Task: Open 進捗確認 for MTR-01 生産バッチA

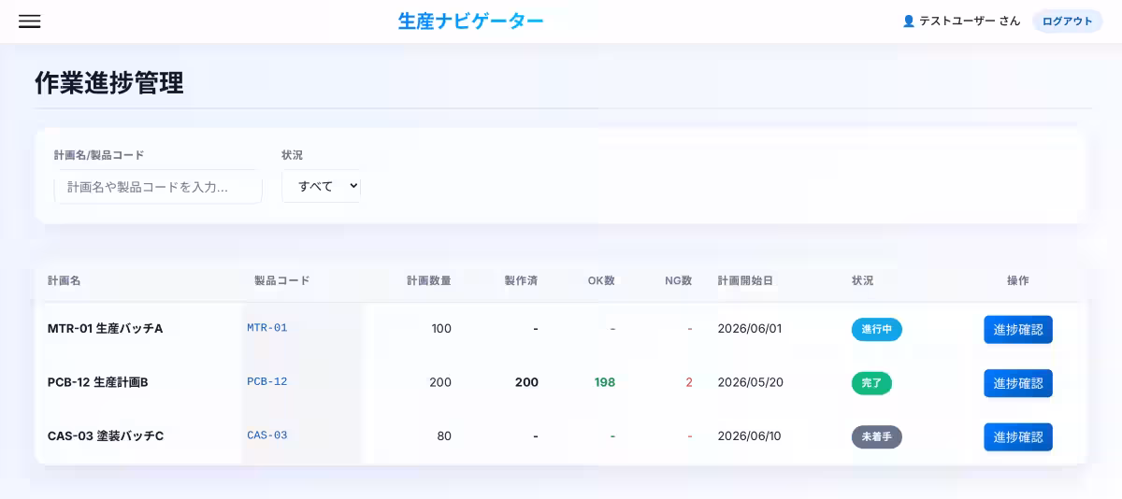Action: (1017, 330)
